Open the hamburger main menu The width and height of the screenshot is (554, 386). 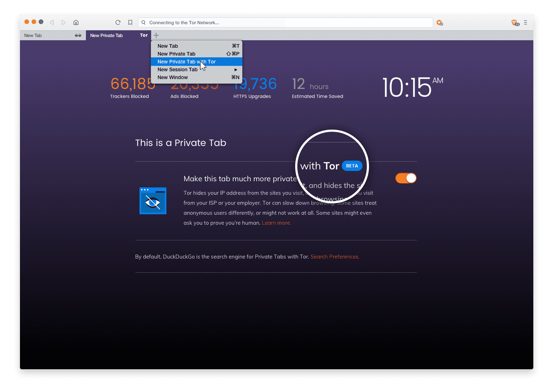coord(525,22)
